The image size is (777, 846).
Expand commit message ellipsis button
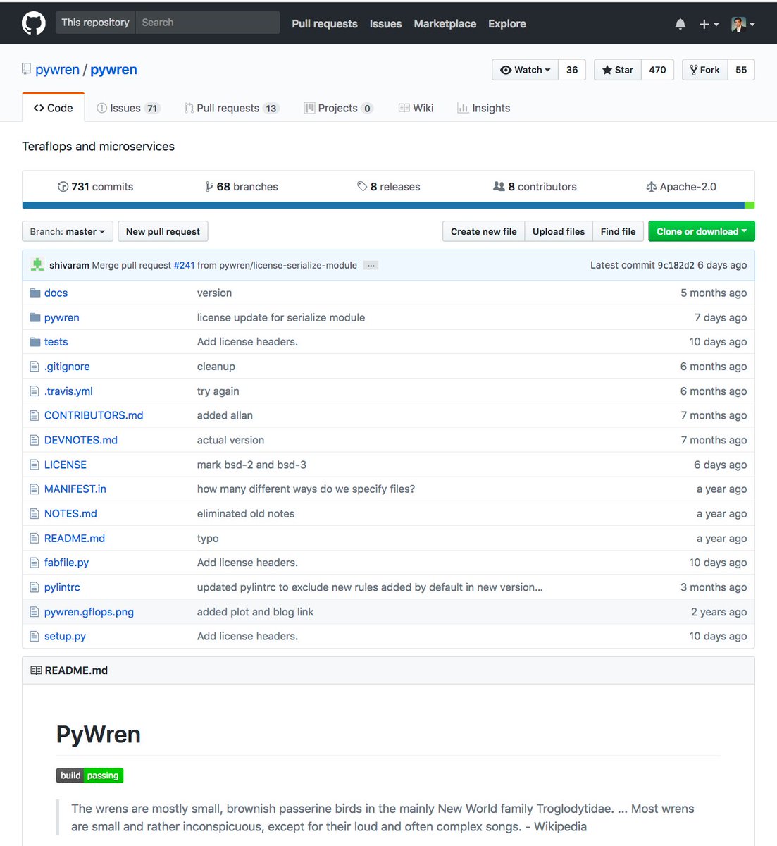[371, 266]
